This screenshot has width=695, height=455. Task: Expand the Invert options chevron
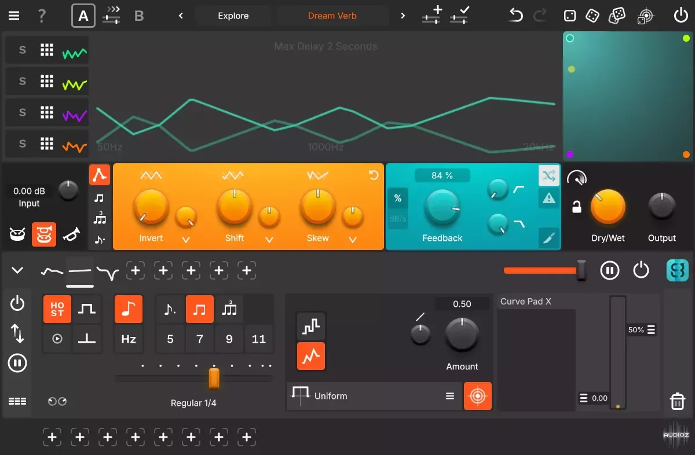tap(186, 240)
